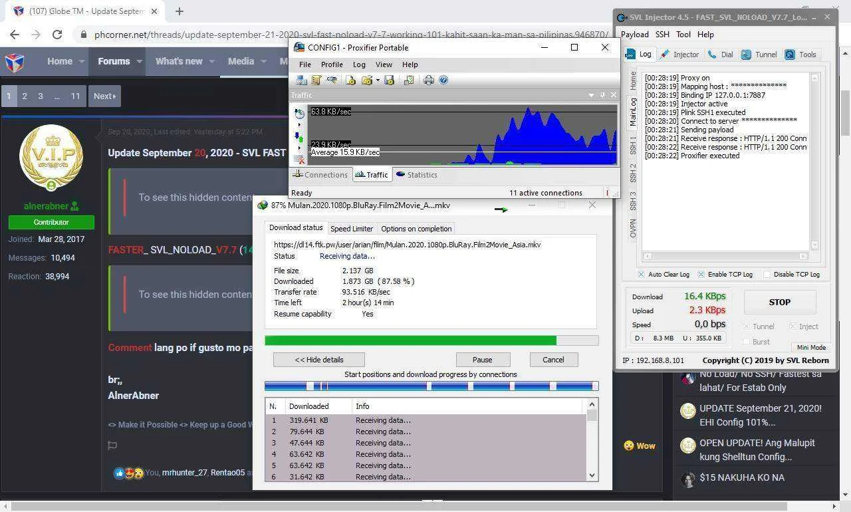Go back in Chrome browser

pyautogui.click(x=15, y=35)
